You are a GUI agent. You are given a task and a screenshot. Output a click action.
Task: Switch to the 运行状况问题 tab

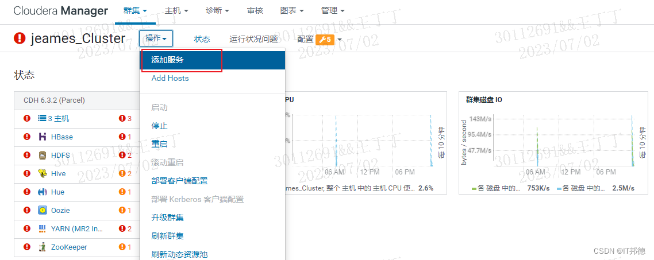point(253,39)
